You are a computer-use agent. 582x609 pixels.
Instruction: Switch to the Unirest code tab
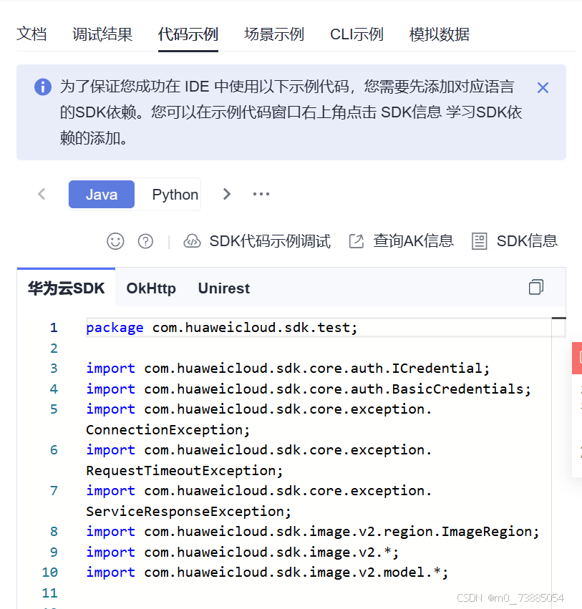[224, 288]
